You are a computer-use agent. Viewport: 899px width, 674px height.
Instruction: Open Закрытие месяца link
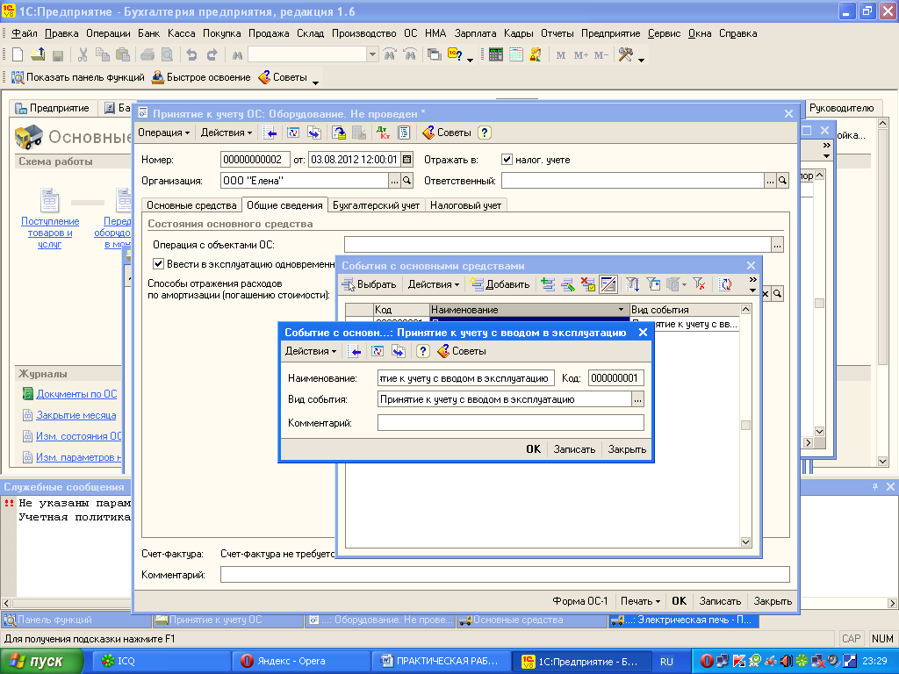click(x=76, y=415)
